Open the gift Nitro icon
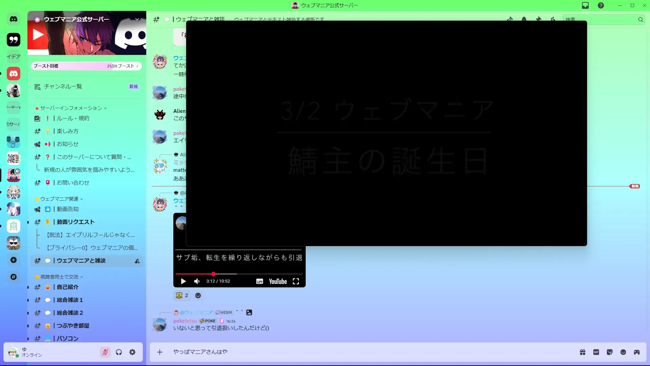Image resolution: width=650 pixels, height=366 pixels. (x=583, y=352)
